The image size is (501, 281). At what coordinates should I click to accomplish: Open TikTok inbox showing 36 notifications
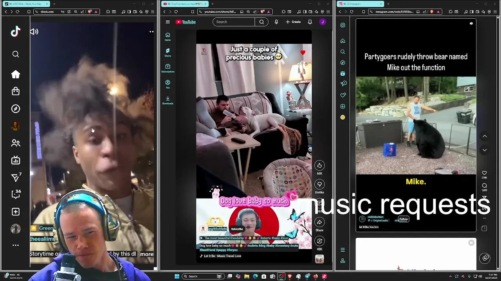(16, 194)
